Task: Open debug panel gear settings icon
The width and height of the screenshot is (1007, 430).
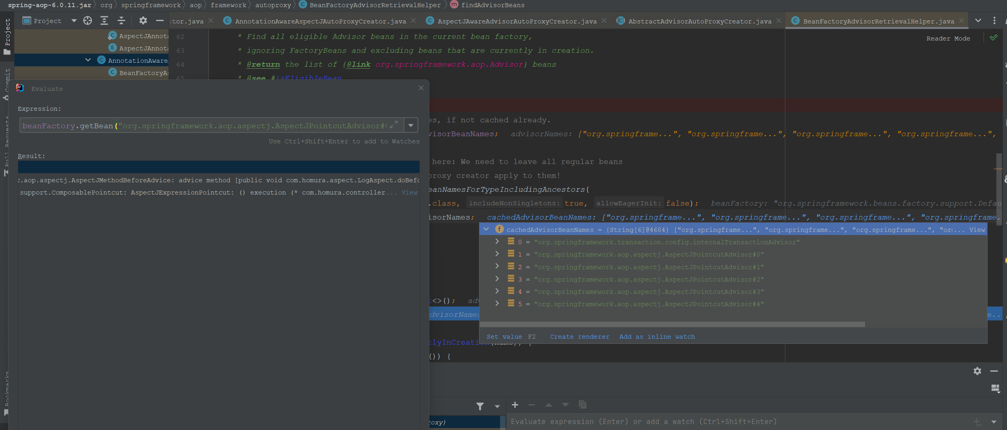Action: tap(977, 371)
